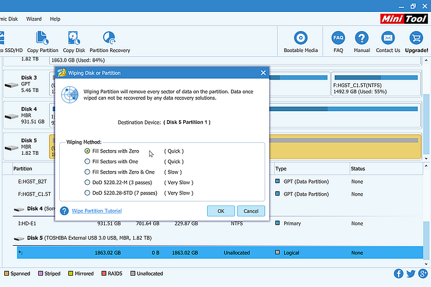Viewport: 431px width, 287px height.
Task: Click disk map scrollbar down arrow
Action: [x=426, y=158]
